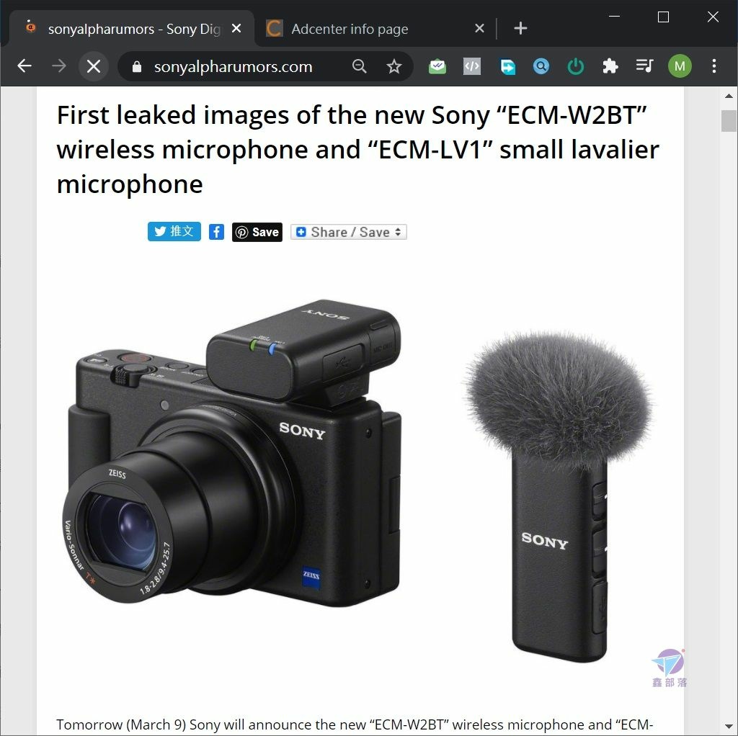Stop loading the page
738x736 pixels.
94,66
